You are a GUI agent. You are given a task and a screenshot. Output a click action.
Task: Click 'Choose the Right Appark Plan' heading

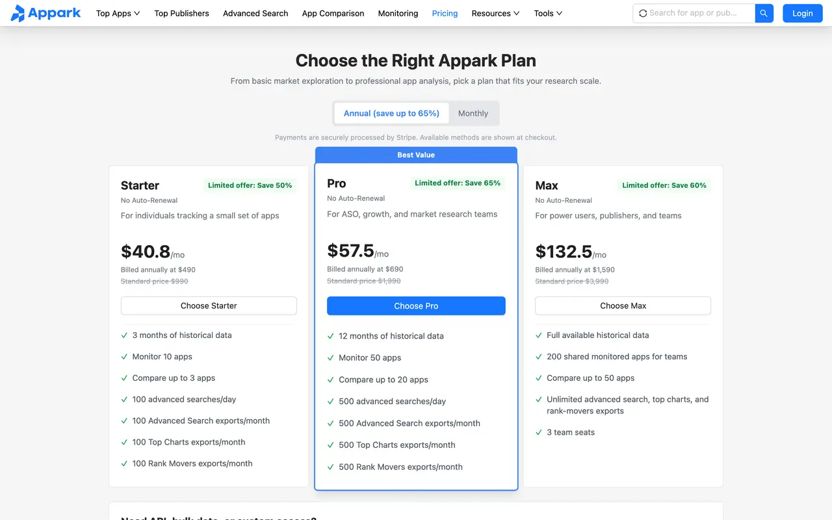[x=416, y=60]
